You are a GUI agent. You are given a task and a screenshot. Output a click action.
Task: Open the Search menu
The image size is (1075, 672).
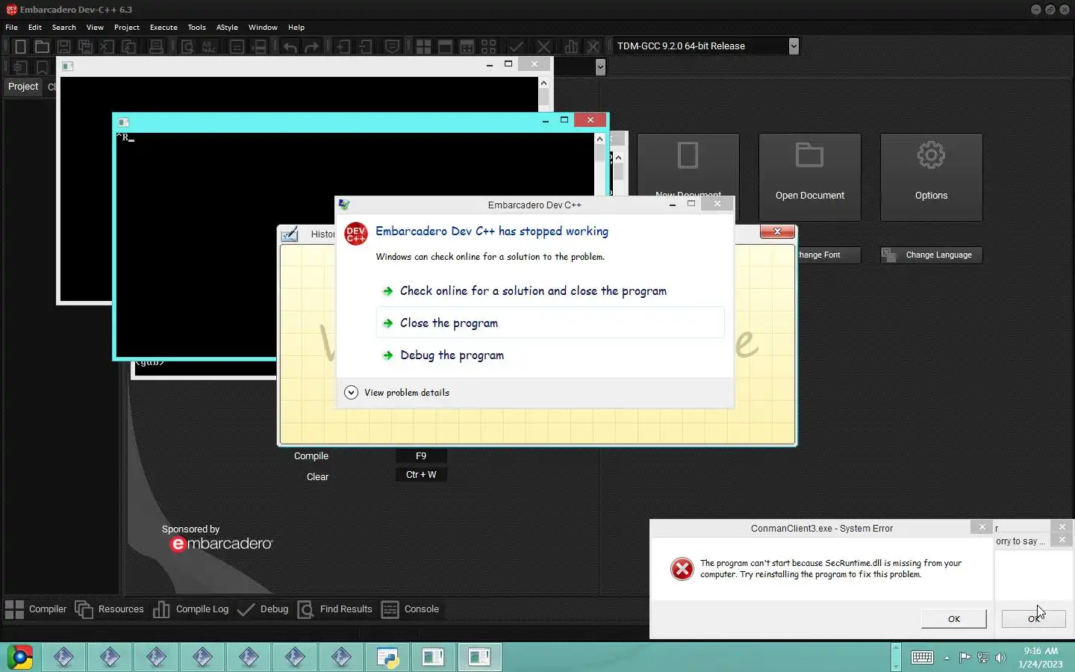[64, 28]
